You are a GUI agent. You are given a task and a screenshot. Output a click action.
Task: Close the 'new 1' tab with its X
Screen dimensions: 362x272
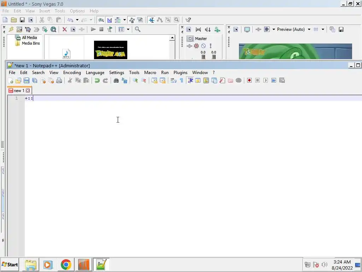(28, 91)
